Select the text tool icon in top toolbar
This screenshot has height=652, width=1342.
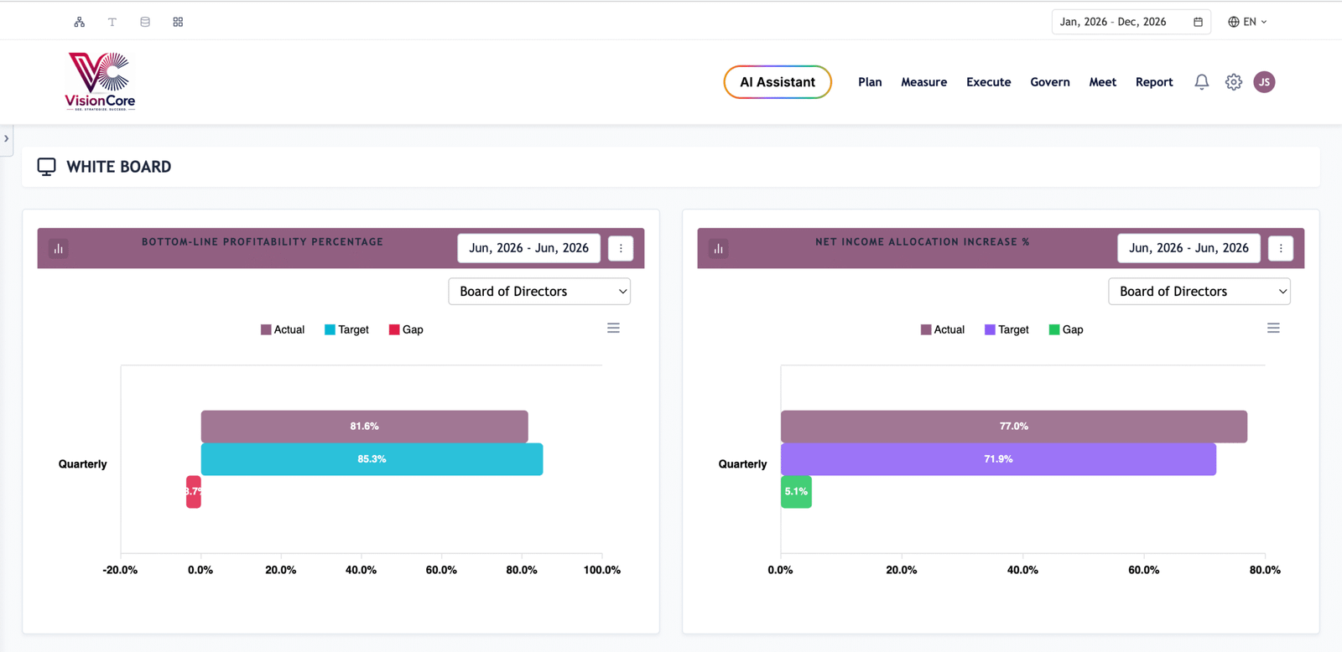pos(112,22)
